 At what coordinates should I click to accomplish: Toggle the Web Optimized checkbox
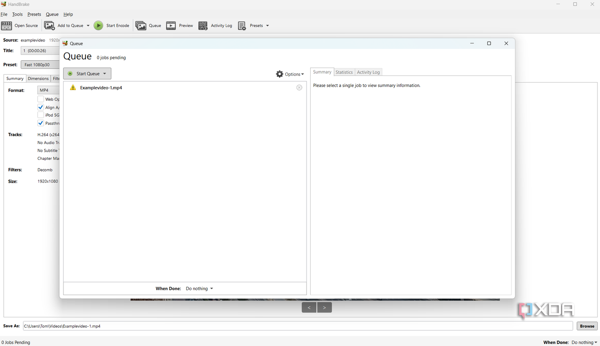coord(41,99)
